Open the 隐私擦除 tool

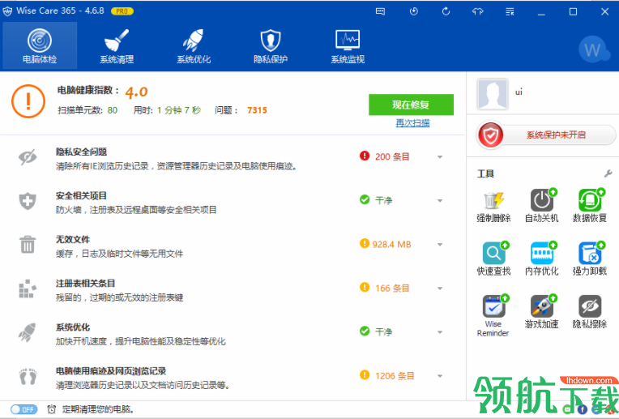(x=589, y=312)
